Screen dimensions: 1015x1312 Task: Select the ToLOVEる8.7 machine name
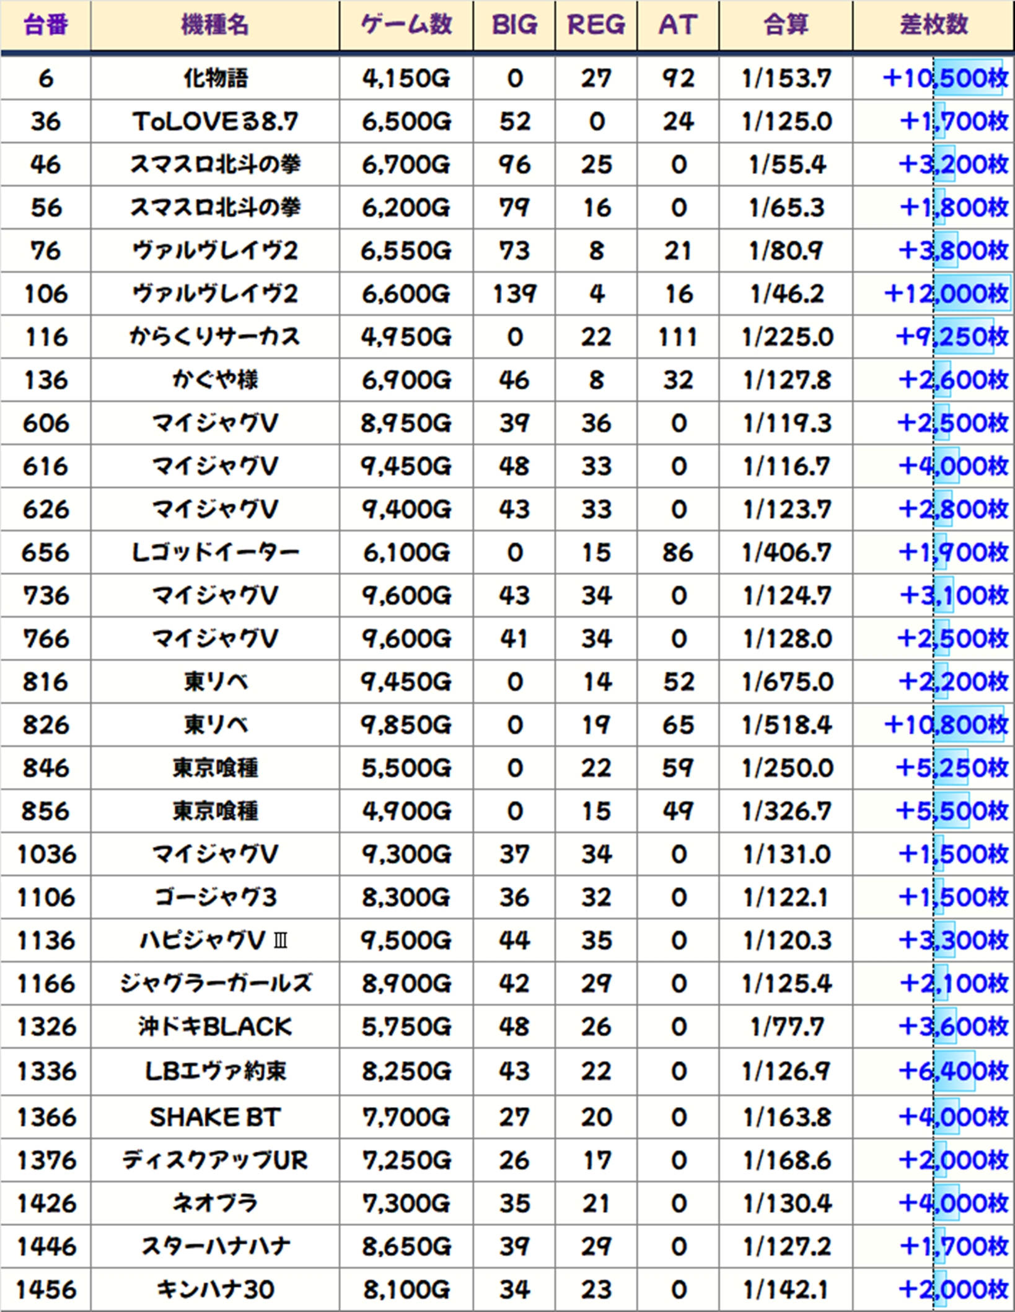(x=214, y=122)
